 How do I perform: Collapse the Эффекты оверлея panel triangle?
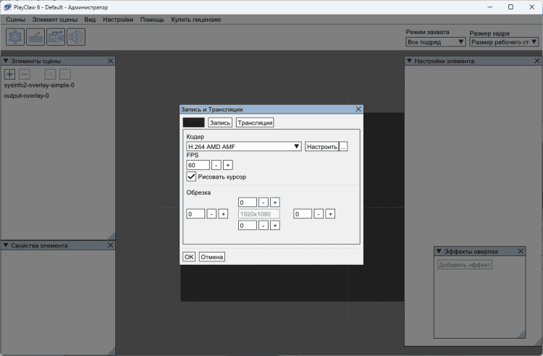point(439,251)
